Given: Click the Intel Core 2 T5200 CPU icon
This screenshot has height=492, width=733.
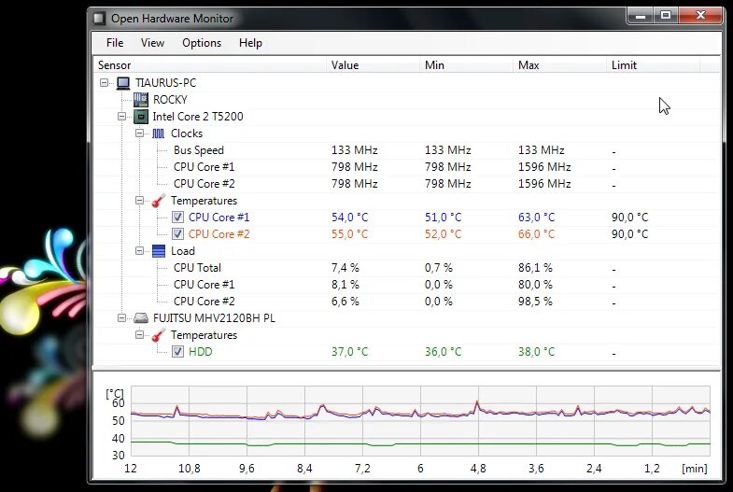Looking at the screenshot, I should pyautogui.click(x=141, y=117).
